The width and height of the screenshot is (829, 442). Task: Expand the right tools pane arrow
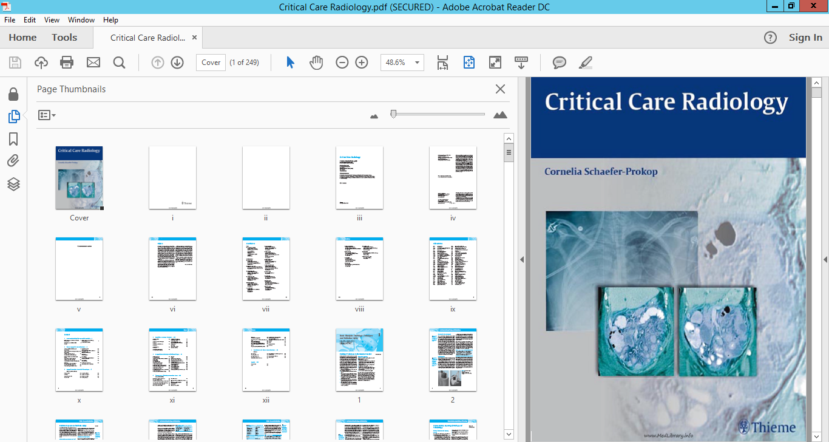(825, 259)
